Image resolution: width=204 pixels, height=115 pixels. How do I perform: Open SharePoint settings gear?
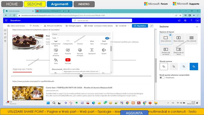[x=185, y=20]
